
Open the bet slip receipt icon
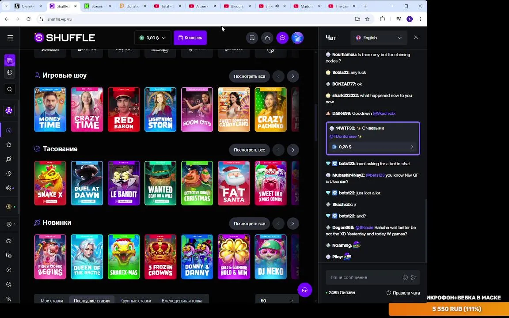[252, 38]
